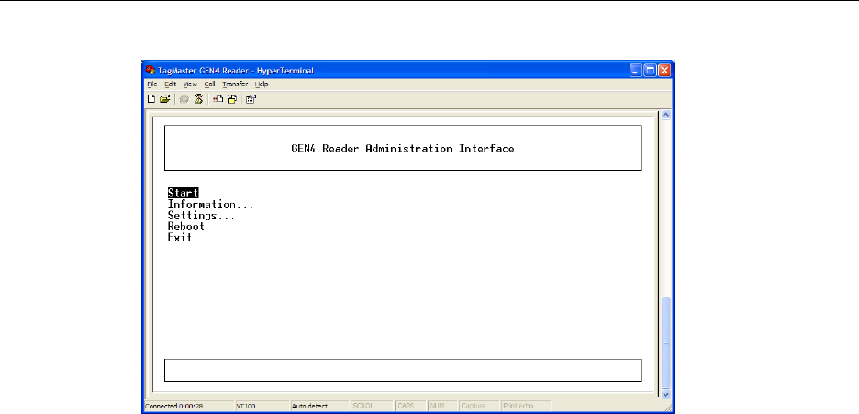Open the File menu
859x414 pixels.
pyautogui.click(x=151, y=84)
